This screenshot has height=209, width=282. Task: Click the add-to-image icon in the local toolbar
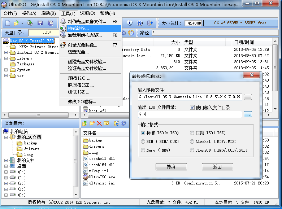117,123
